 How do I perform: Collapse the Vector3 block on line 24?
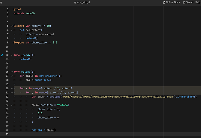[12, 105]
